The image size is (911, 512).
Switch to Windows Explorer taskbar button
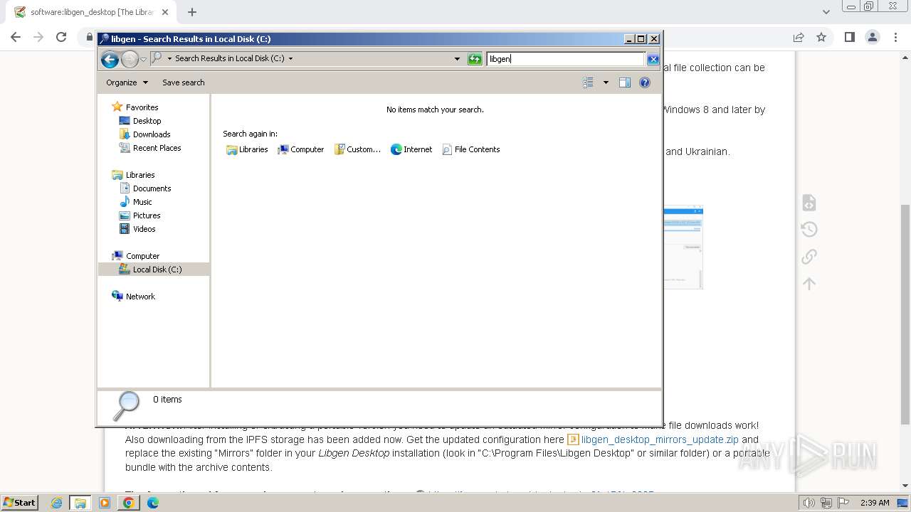[80, 503]
